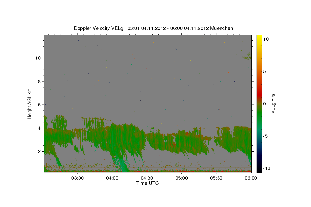Viewport: 311px width, 207px height.
Task: Click the colorbar label 0
Action: coord(264,104)
